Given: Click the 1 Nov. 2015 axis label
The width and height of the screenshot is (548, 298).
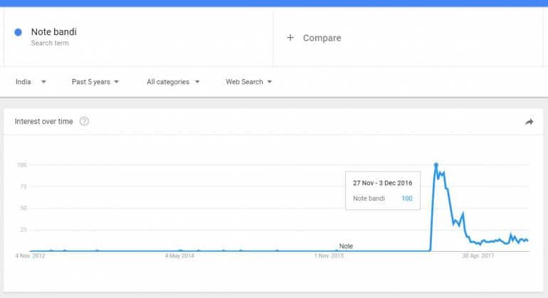Looking at the screenshot, I should tap(329, 255).
